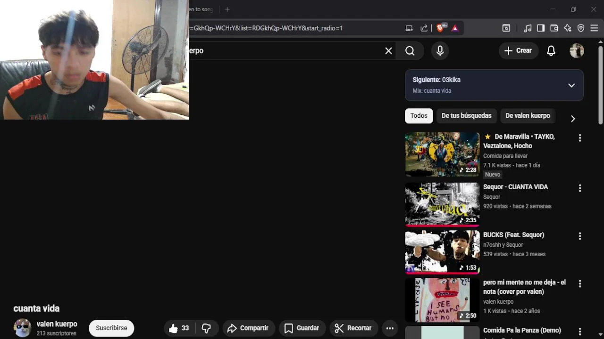The width and height of the screenshot is (604, 339).
Task: Open options menu for BUCKS (Feat. Sequor)
Action: coord(580,236)
